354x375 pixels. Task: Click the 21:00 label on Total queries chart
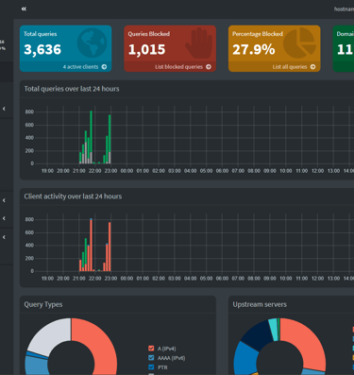pyautogui.click(x=79, y=171)
